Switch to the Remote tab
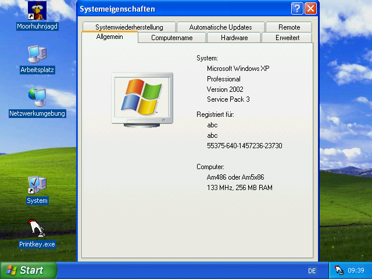 pyautogui.click(x=289, y=27)
